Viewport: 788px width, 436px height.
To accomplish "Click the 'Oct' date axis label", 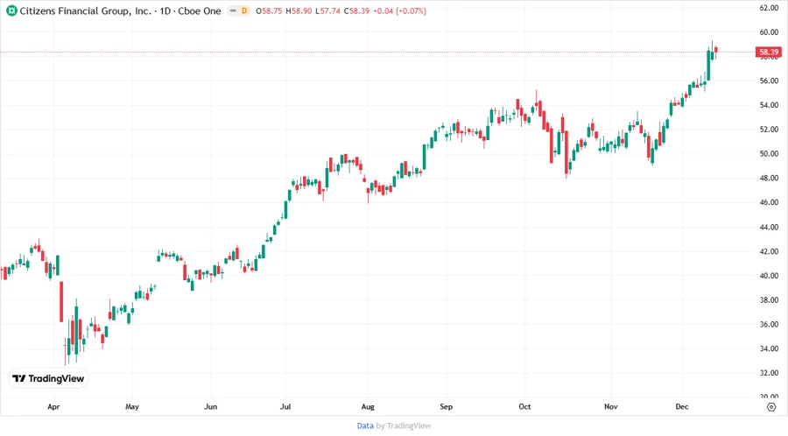I will (x=524, y=406).
